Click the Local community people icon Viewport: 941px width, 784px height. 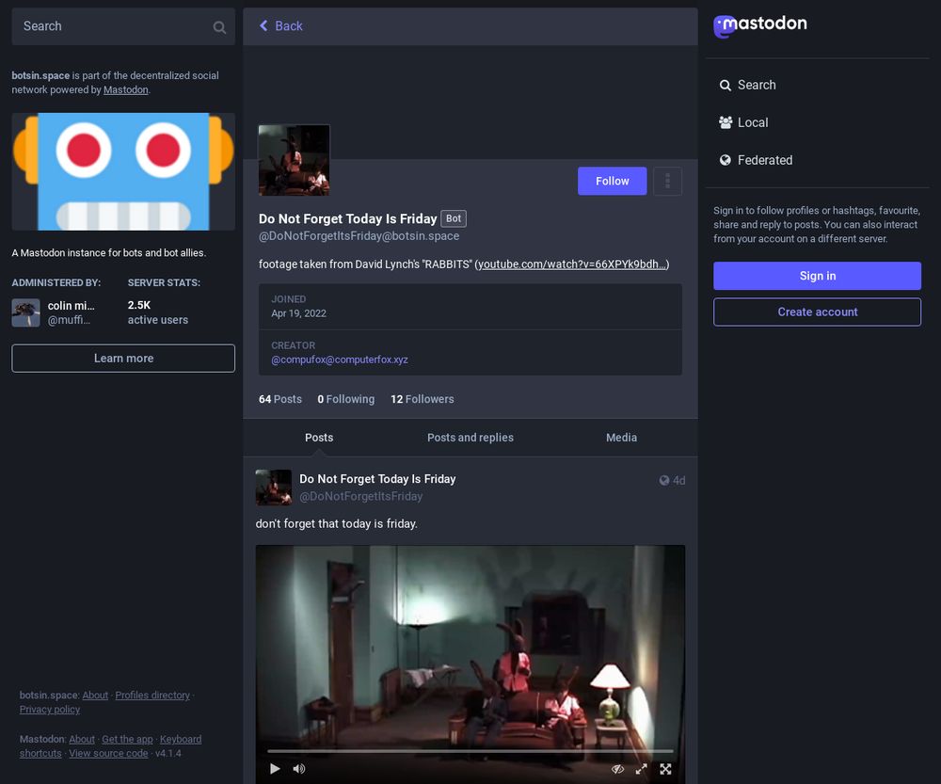725,122
